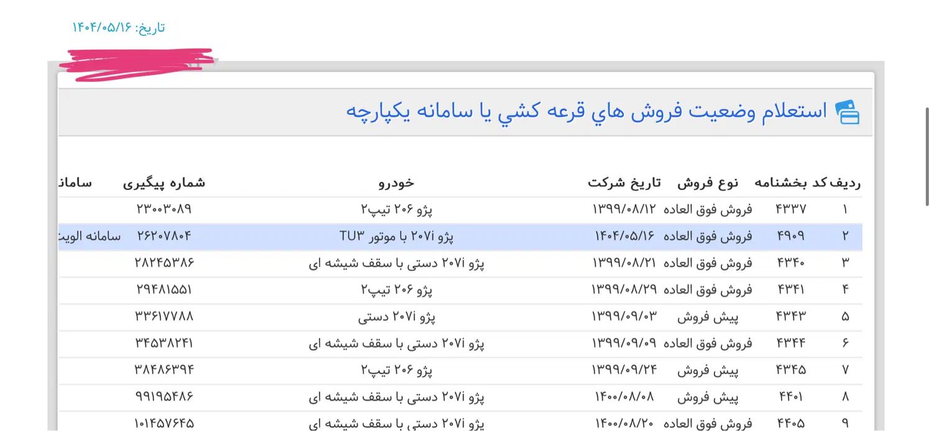Click فروش فوق العاده in row 1
The height and width of the screenshot is (431, 932).
click(708, 209)
